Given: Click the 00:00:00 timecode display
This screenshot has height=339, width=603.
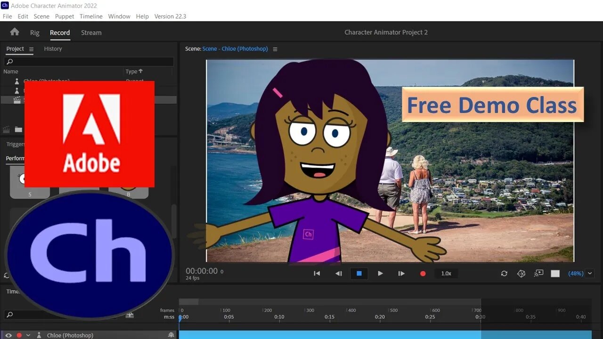Looking at the screenshot, I should (202, 271).
